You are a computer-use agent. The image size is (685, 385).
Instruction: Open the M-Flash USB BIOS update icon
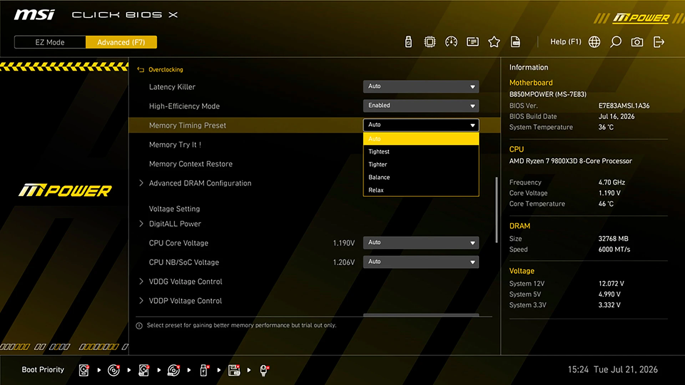(x=409, y=42)
